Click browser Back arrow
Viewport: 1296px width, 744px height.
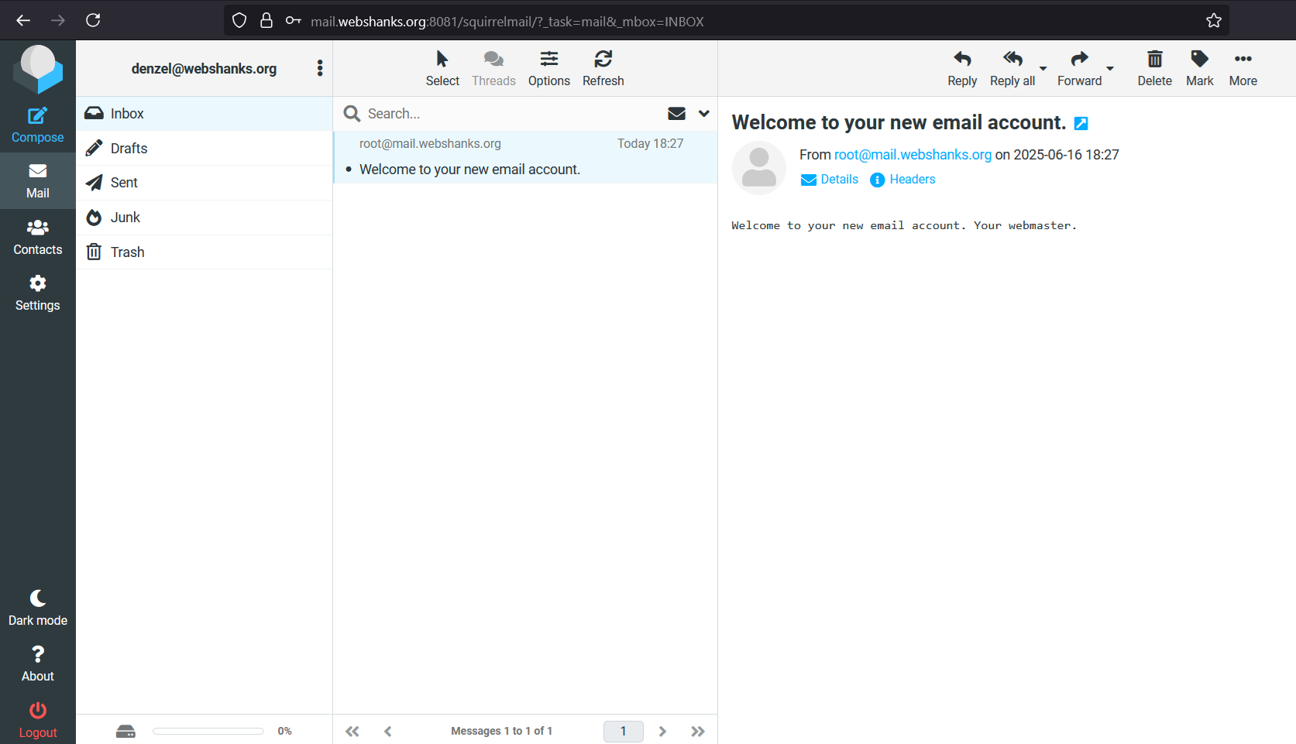[23, 20]
